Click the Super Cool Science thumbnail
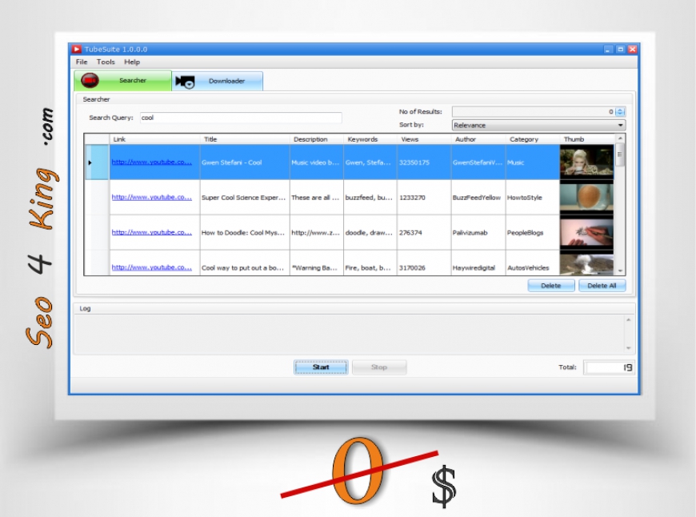 coord(586,197)
